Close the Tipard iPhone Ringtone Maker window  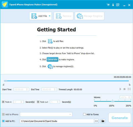pyautogui.click(x=129, y=5)
